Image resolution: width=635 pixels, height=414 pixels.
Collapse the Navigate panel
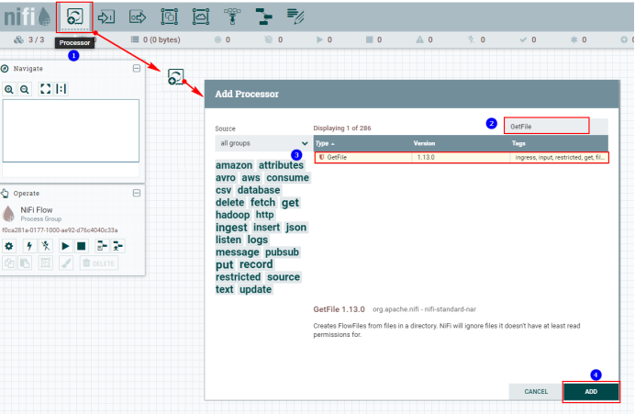(x=137, y=69)
